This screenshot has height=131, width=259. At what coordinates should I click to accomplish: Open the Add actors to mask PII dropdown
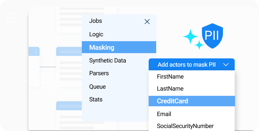192,64
